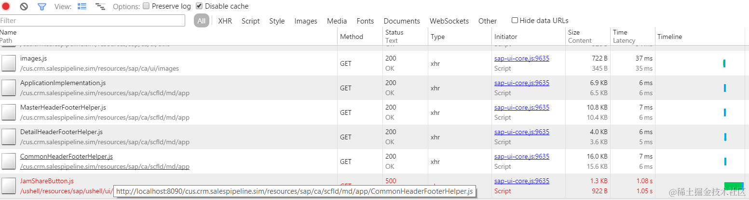
Task: Filter requests by XHR
Action: point(225,21)
